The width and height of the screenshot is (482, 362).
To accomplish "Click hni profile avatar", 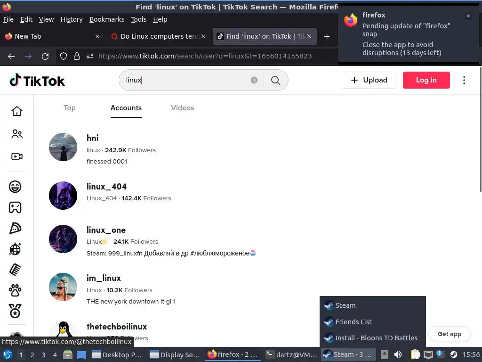I will click(63, 147).
